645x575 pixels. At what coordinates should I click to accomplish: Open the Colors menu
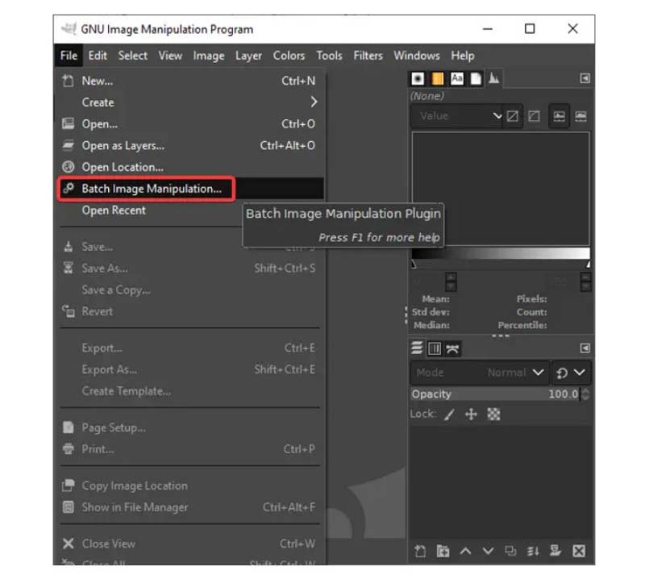click(x=289, y=56)
